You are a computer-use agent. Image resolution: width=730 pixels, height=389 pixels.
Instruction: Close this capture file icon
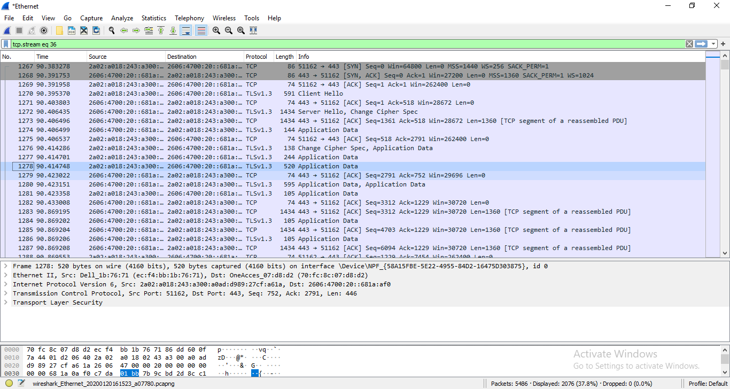pyautogui.click(x=84, y=30)
